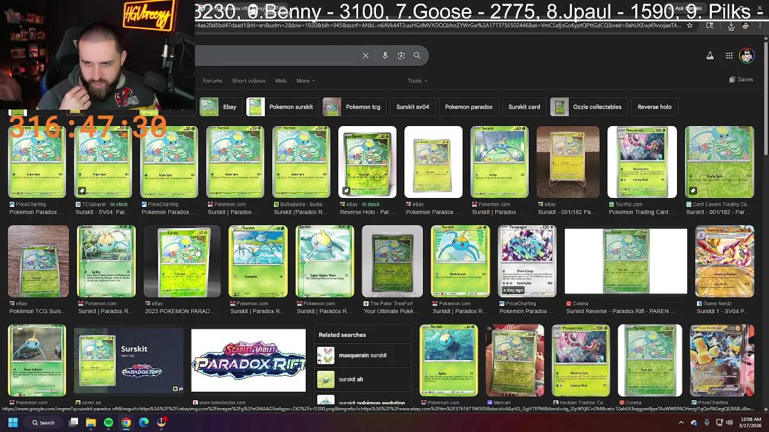Select the Ozzie collectables filter chip
The height and width of the screenshot is (432, 769).
click(589, 107)
